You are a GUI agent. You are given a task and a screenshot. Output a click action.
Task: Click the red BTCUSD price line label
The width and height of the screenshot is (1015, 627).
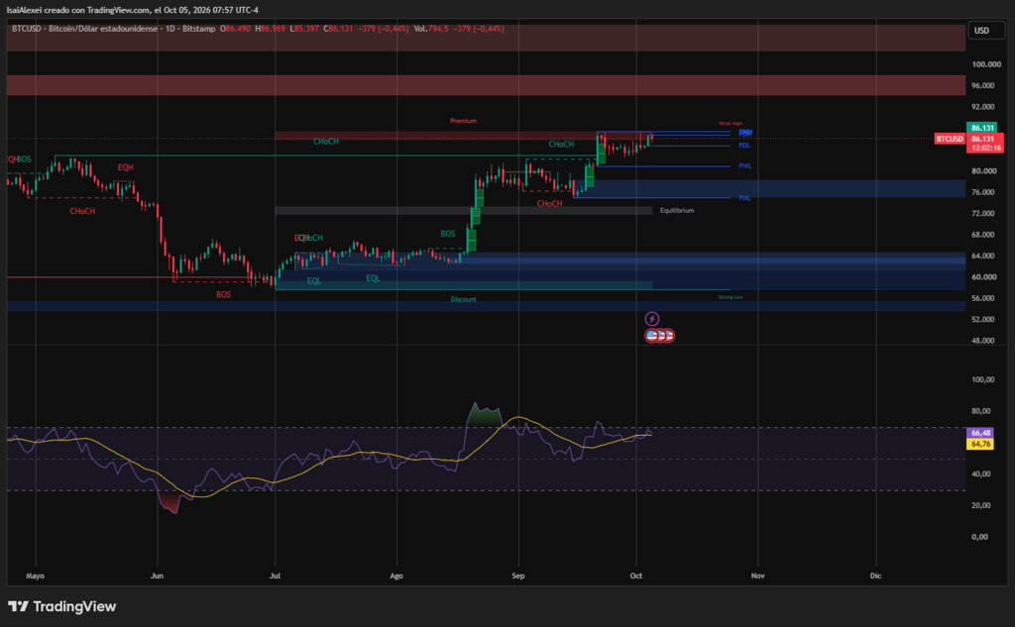coord(949,139)
